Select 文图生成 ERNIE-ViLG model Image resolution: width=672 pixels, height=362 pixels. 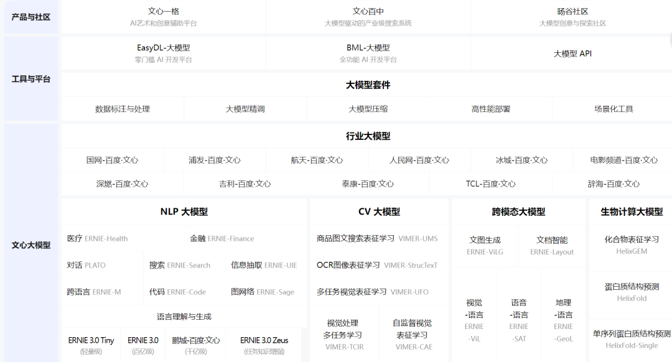[x=485, y=246]
